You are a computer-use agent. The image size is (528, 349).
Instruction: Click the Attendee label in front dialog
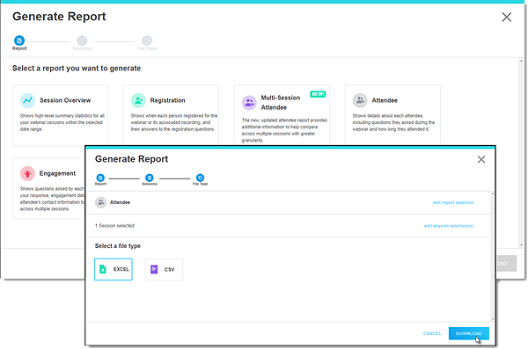click(x=120, y=202)
